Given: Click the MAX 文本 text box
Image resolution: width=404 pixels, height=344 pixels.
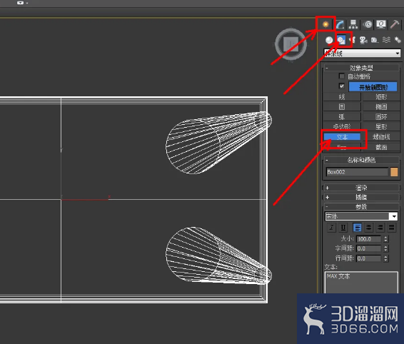Looking at the screenshot, I should tap(361, 283).
